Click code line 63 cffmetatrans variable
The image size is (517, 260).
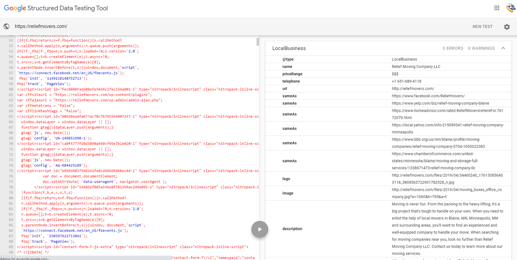46,105
